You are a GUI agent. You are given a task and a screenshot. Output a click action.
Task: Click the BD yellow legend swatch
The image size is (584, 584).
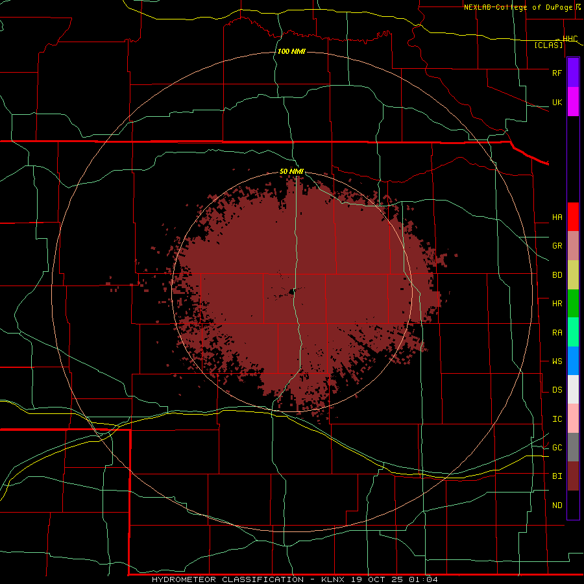[x=573, y=275]
